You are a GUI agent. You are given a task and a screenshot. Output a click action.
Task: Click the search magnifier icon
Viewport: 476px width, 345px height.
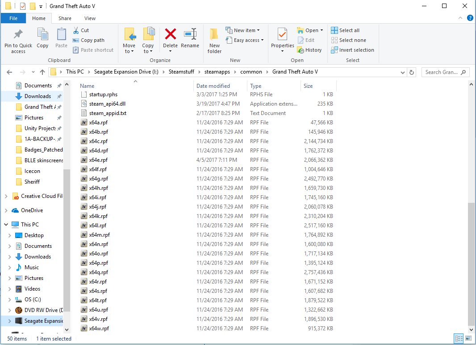(x=463, y=72)
